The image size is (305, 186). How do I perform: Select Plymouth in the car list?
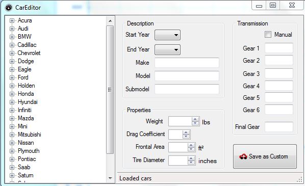pos(29,151)
